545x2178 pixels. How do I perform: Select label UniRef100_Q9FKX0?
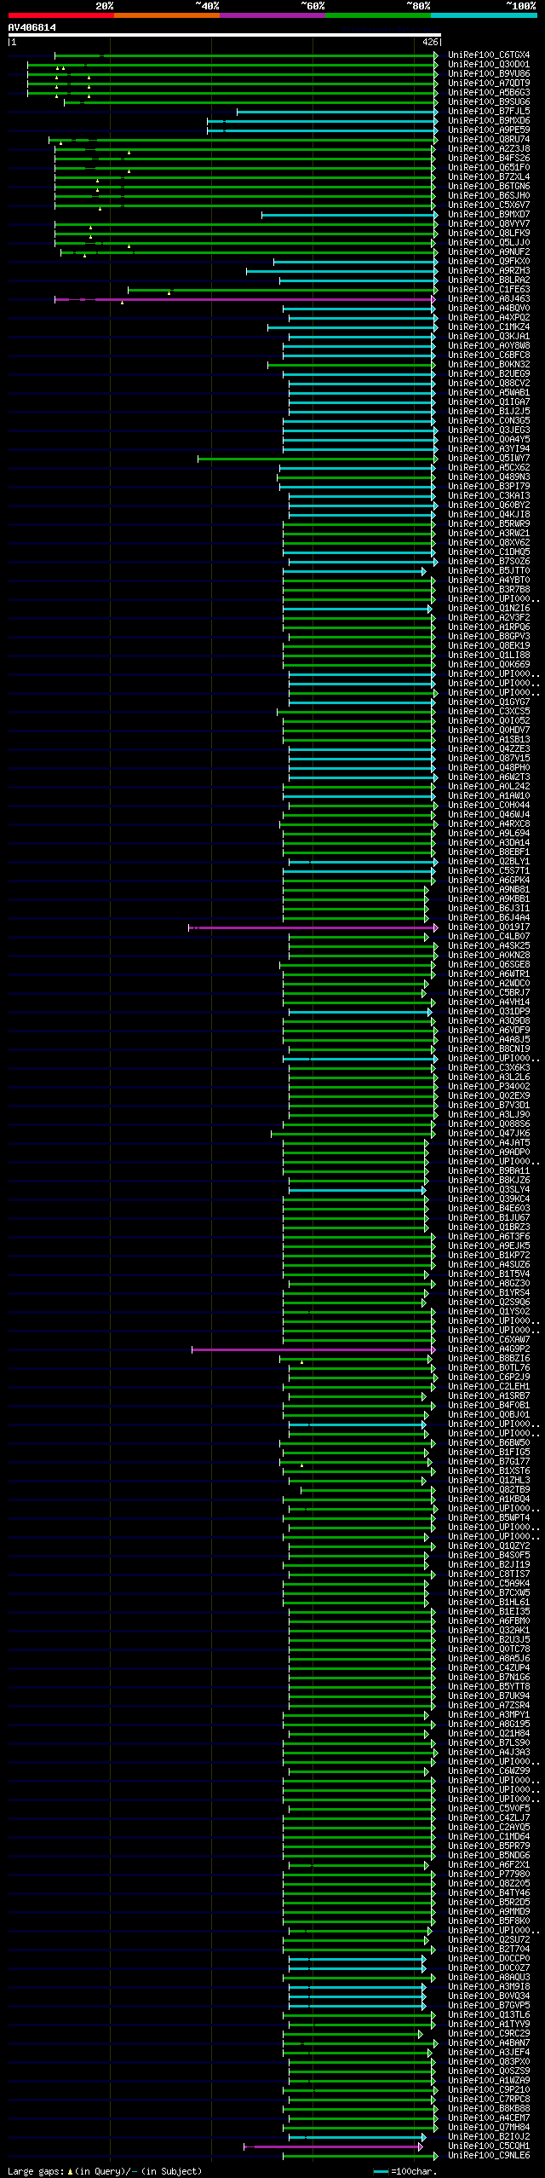coord(489,262)
